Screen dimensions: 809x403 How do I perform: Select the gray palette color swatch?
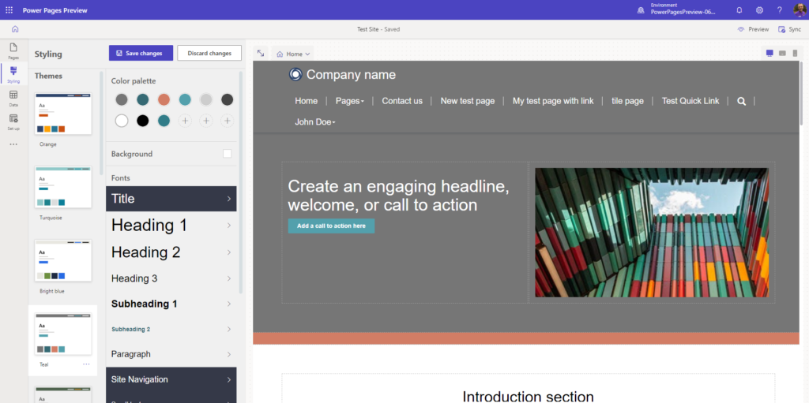pyautogui.click(x=122, y=99)
